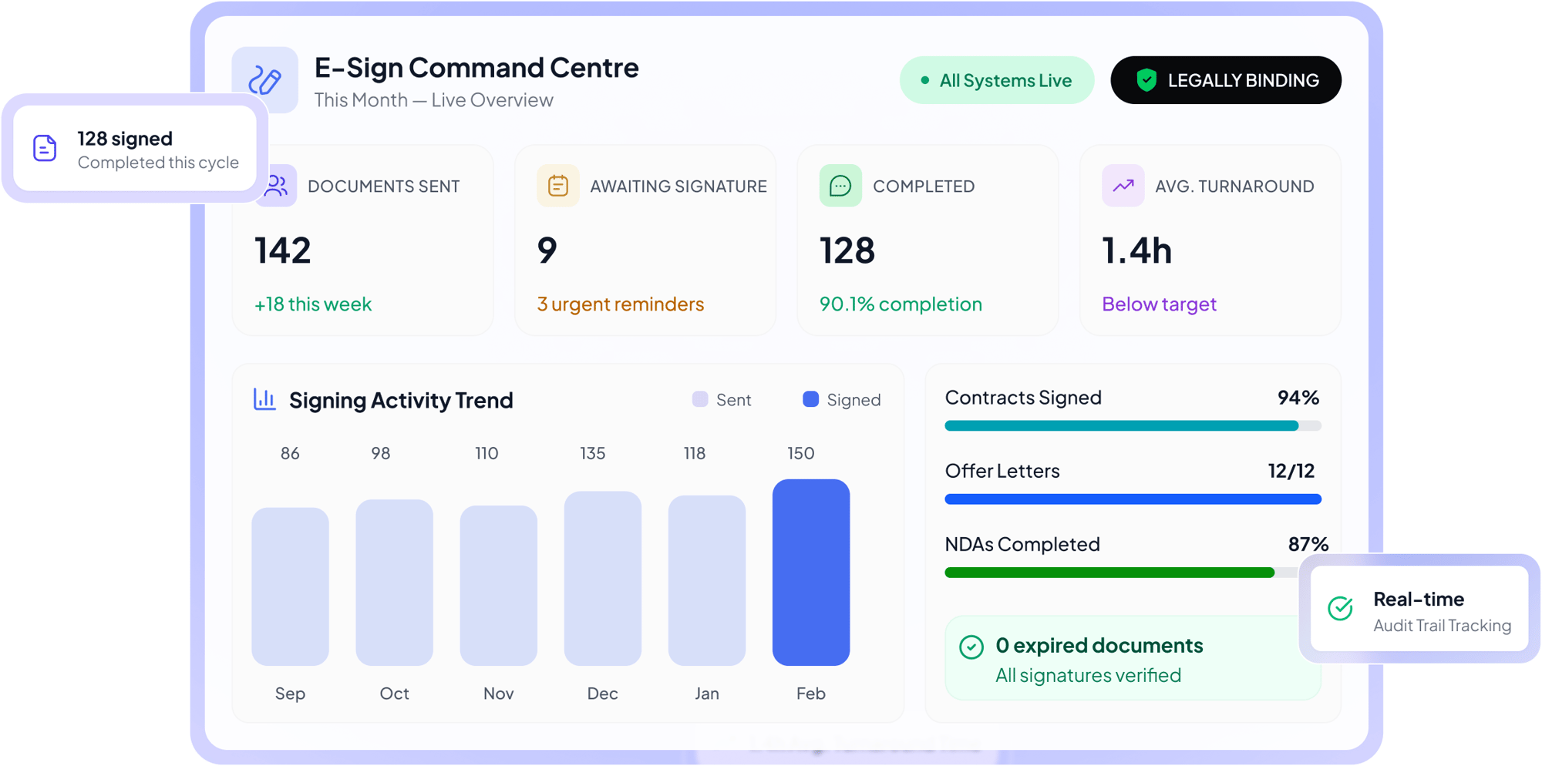Click the shield icon in Legally Binding badge

1146,80
